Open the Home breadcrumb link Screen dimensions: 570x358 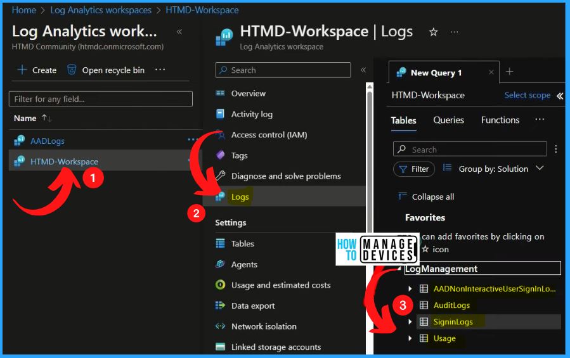(23, 10)
